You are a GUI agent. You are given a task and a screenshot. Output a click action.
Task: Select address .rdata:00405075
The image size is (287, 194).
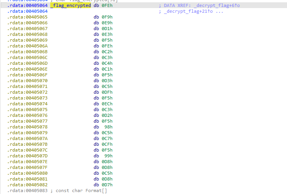[27, 110]
